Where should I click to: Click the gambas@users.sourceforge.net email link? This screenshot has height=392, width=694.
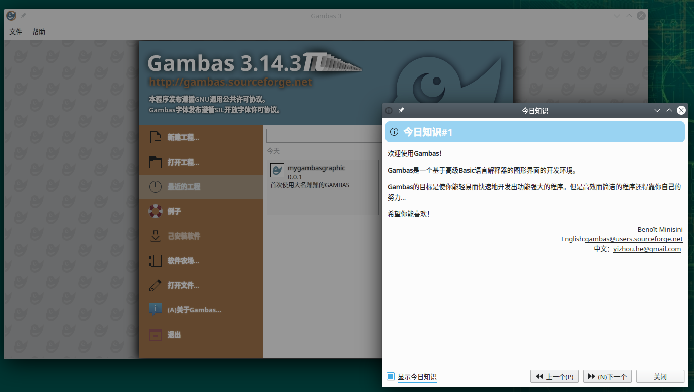tap(634, 239)
